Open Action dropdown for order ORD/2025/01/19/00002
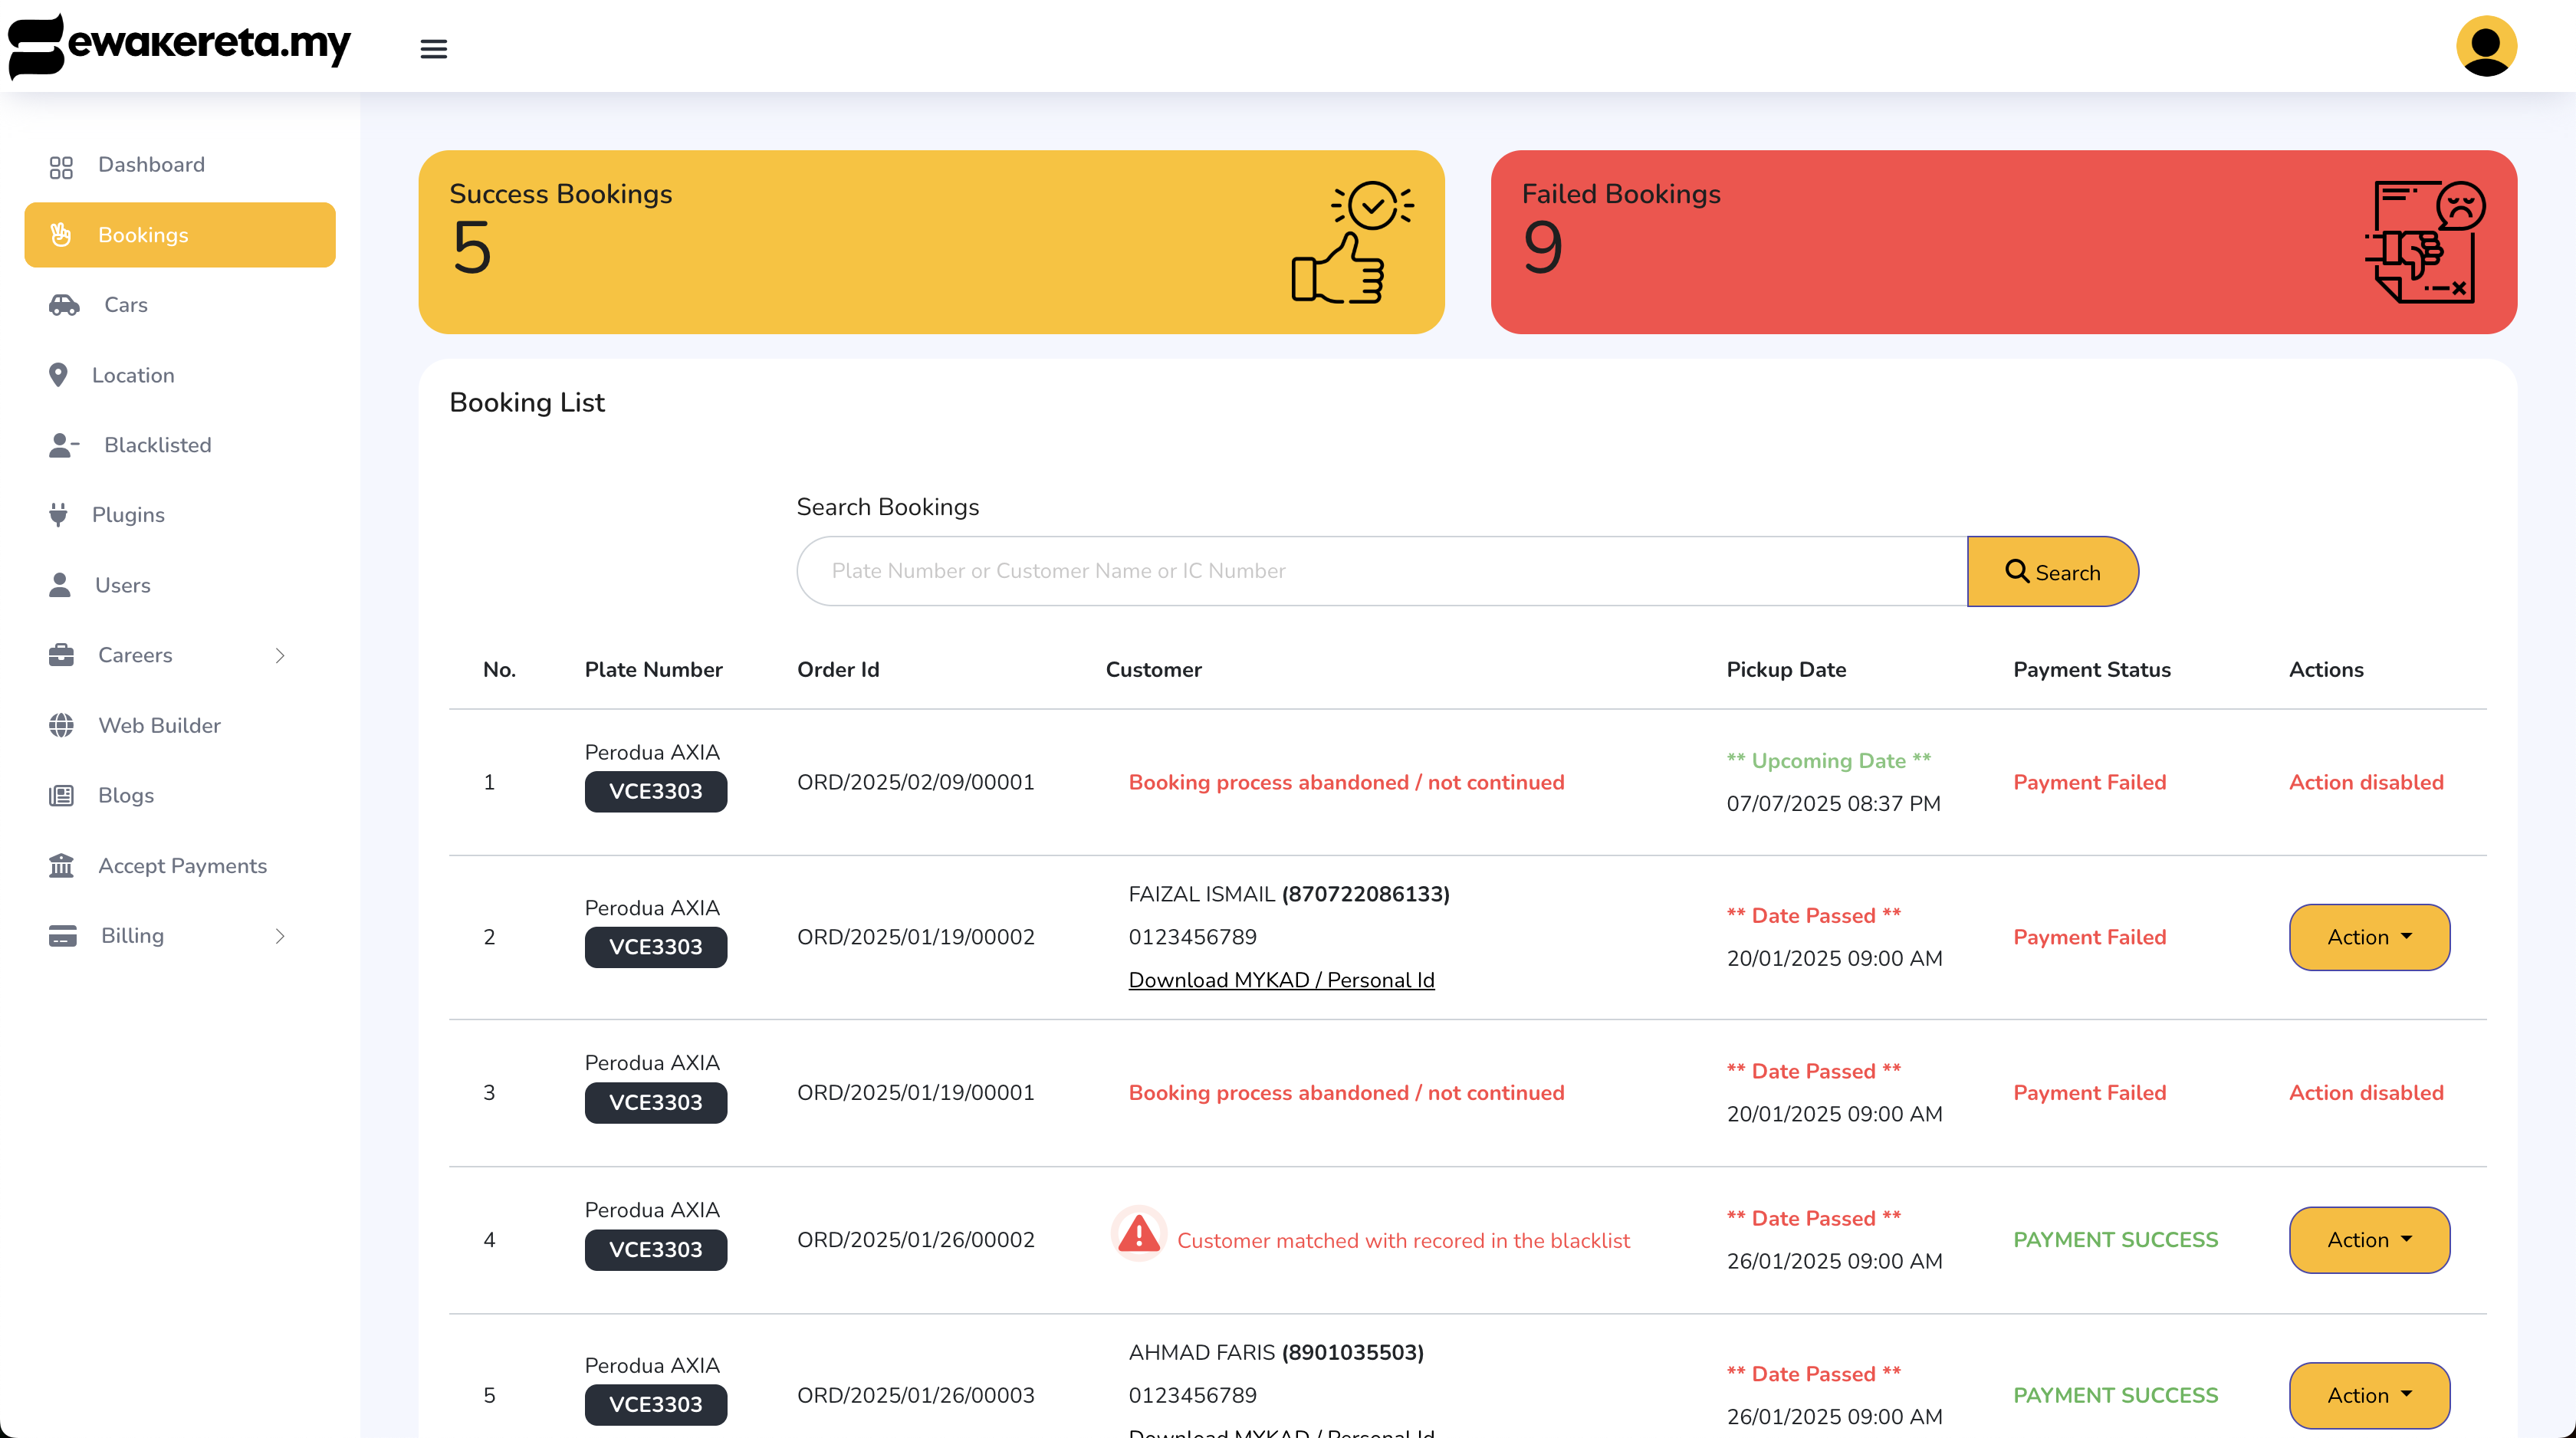 (x=2368, y=937)
